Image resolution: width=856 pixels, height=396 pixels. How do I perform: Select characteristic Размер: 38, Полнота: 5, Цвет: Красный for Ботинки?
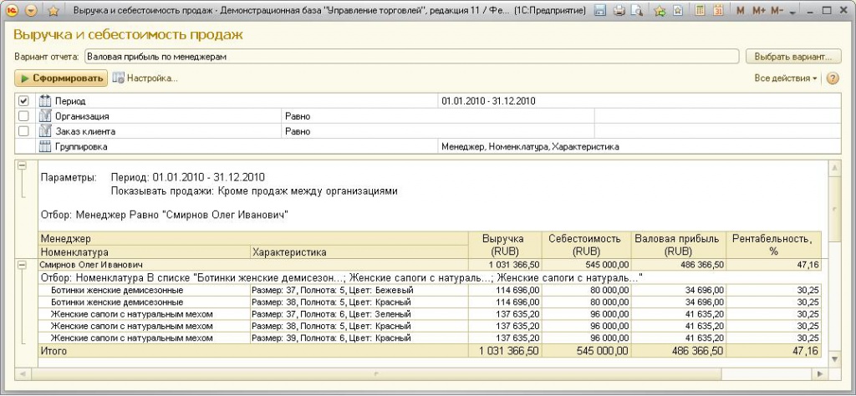coord(359,302)
